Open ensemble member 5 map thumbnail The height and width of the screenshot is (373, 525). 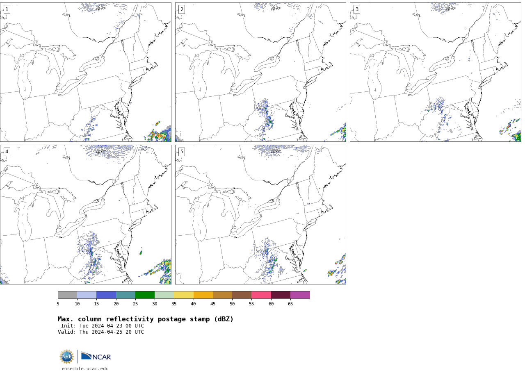tap(260, 214)
